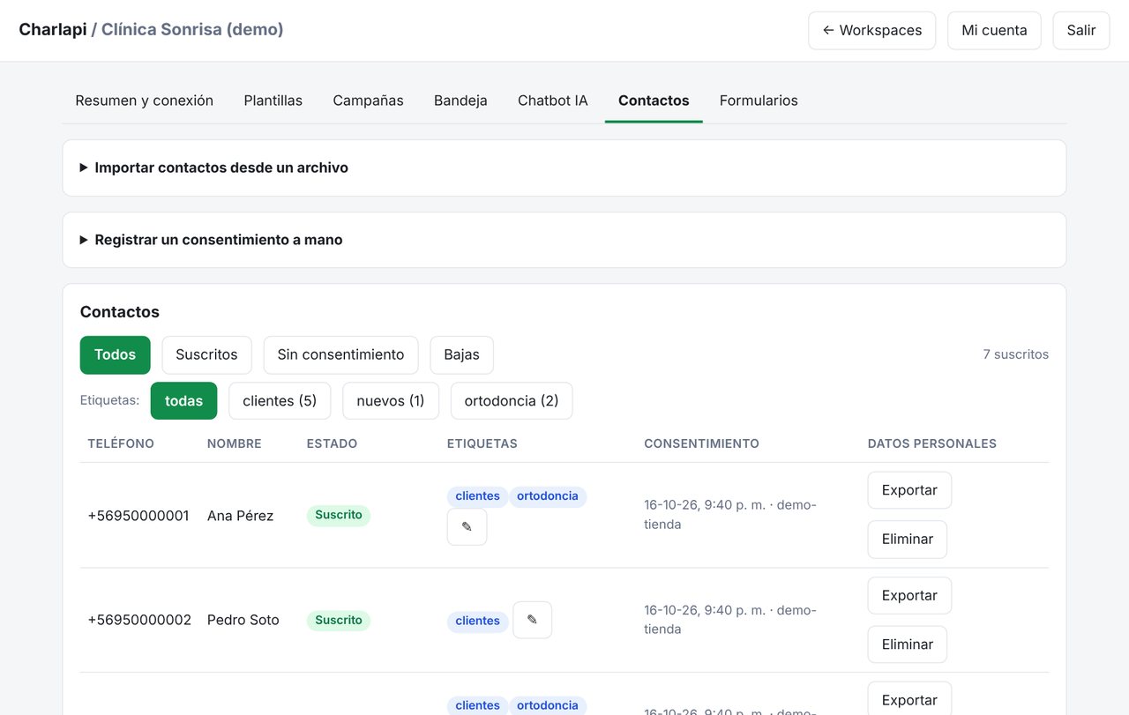
Task: Export Ana Pérez's personal data
Action: pyautogui.click(x=909, y=490)
